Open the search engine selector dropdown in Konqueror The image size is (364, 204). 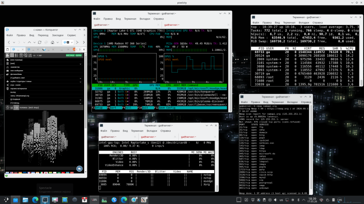72,43
